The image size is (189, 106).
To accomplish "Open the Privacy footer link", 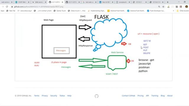I will [x=45, y=96].
